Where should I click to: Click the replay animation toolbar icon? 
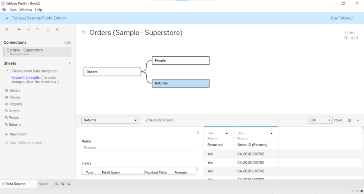[37, 29]
